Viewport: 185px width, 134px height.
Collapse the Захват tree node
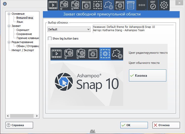point(9,26)
